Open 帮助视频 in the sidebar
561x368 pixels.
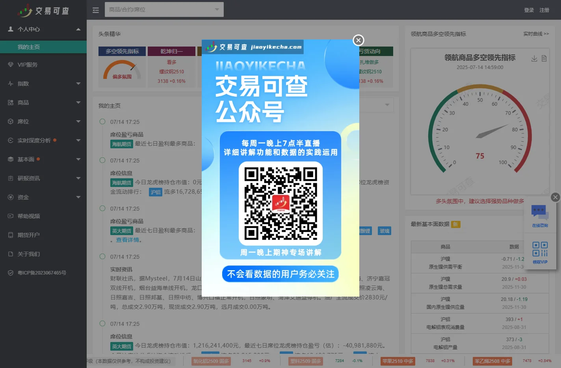pos(43,216)
